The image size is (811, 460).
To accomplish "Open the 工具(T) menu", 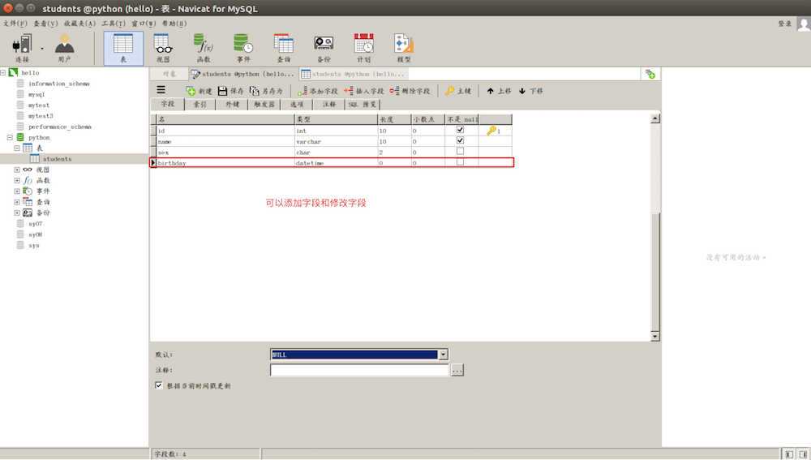I will pos(114,24).
